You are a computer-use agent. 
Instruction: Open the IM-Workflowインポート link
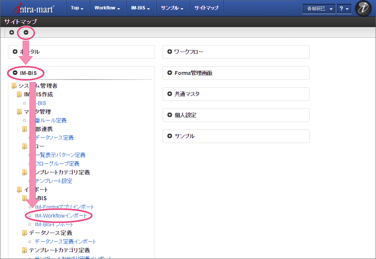pyautogui.click(x=61, y=216)
